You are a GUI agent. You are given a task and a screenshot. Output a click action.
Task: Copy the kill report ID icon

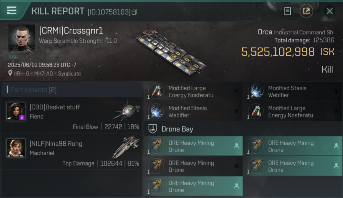134,12
